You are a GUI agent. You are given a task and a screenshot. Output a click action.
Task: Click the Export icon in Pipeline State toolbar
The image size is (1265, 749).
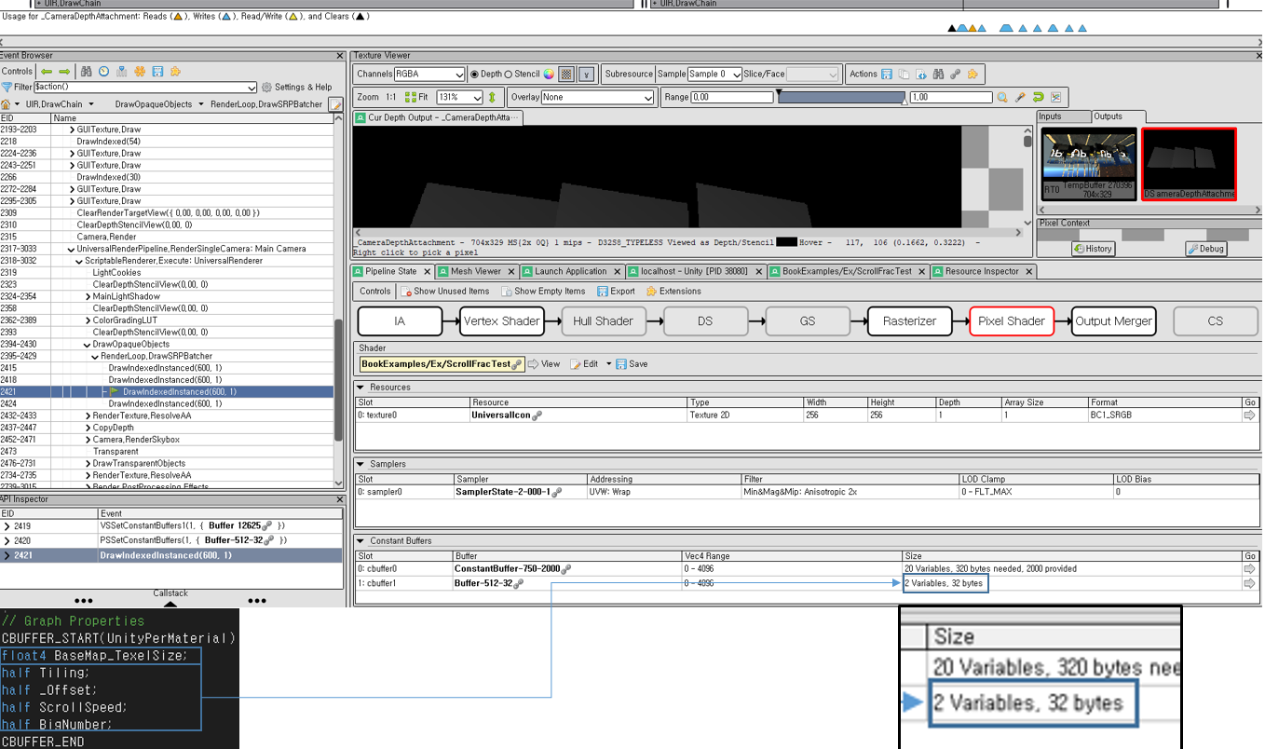point(616,292)
